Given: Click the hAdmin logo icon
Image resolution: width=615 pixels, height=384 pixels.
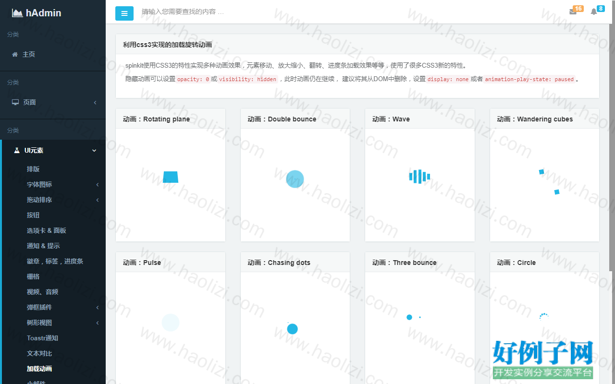Looking at the screenshot, I should [17, 13].
